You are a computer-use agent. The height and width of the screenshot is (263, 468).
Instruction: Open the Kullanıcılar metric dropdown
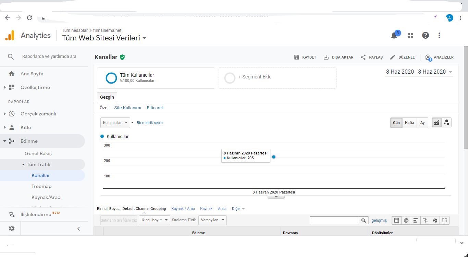pyautogui.click(x=115, y=123)
